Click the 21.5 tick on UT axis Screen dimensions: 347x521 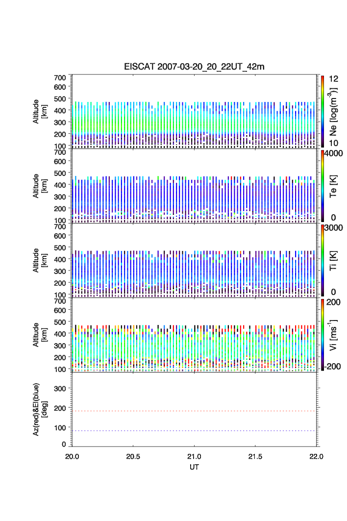pyautogui.click(x=255, y=456)
